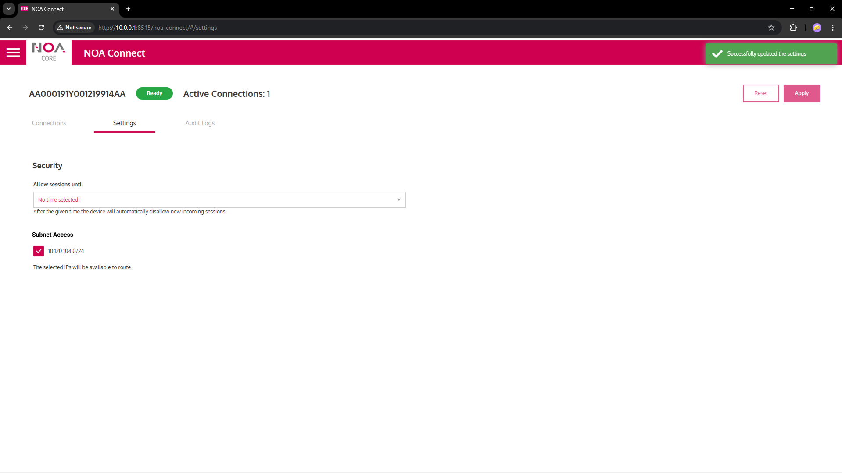The width and height of the screenshot is (842, 473).
Task: Close the NOA Connect browser tab
Action: [x=112, y=9]
